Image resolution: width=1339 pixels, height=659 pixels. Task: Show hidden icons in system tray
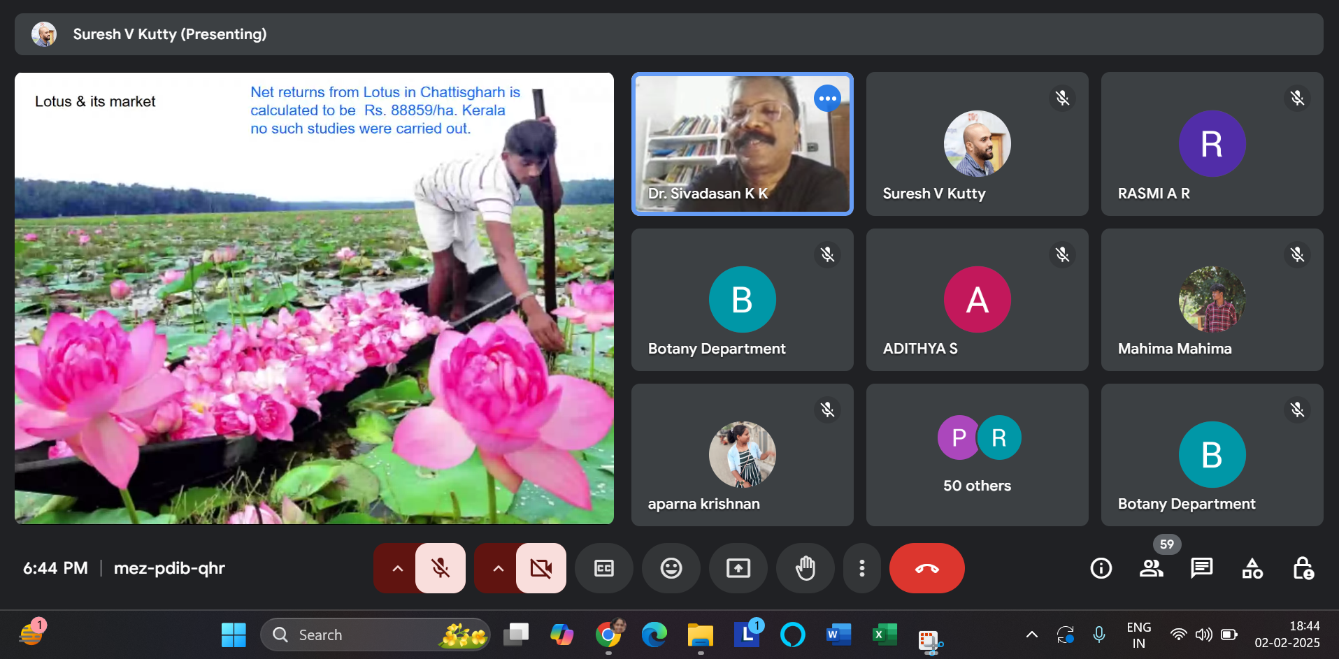click(x=1031, y=635)
